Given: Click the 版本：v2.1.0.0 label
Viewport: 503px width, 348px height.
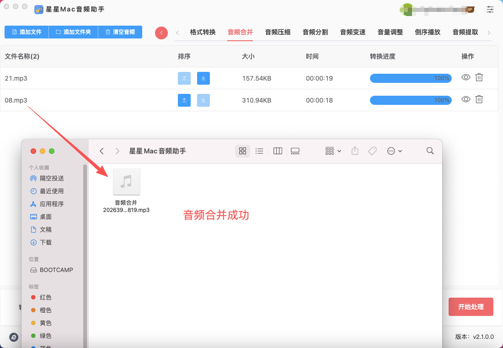Looking at the screenshot, I should 475,337.
